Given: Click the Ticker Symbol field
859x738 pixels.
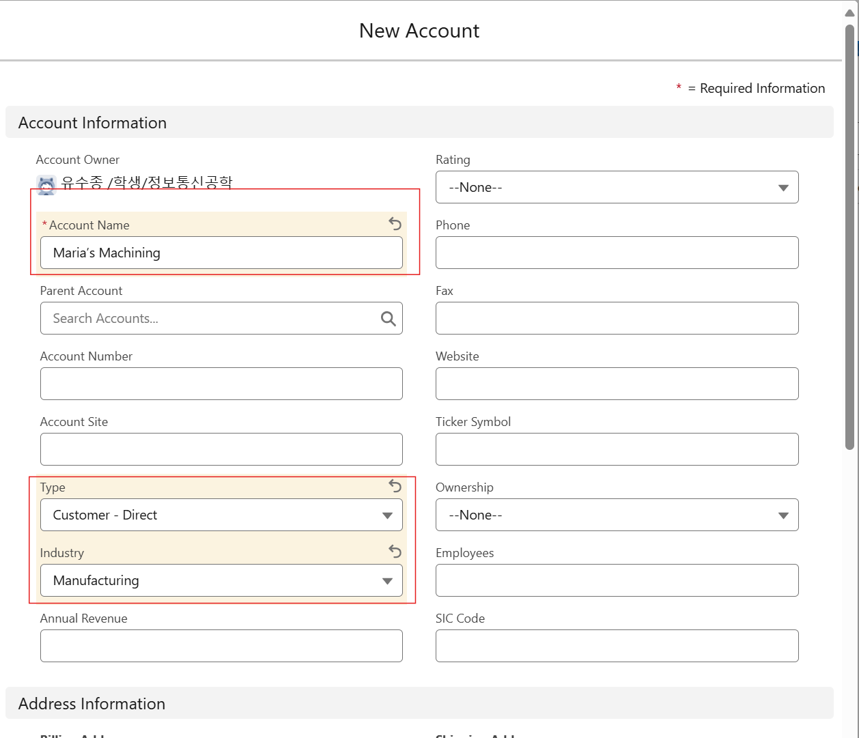Looking at the screenshot, I should point(617,449).
